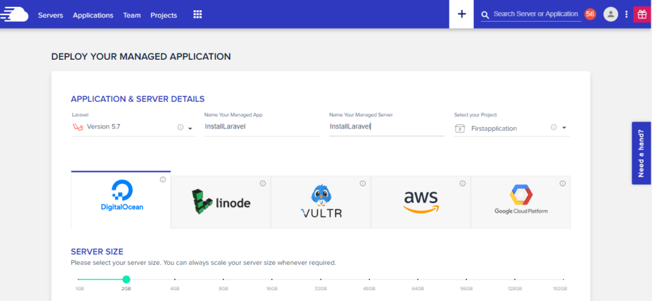Click the Name Your Managed App field
This screenshot has height=301, width=652.
tap(262, 127)
